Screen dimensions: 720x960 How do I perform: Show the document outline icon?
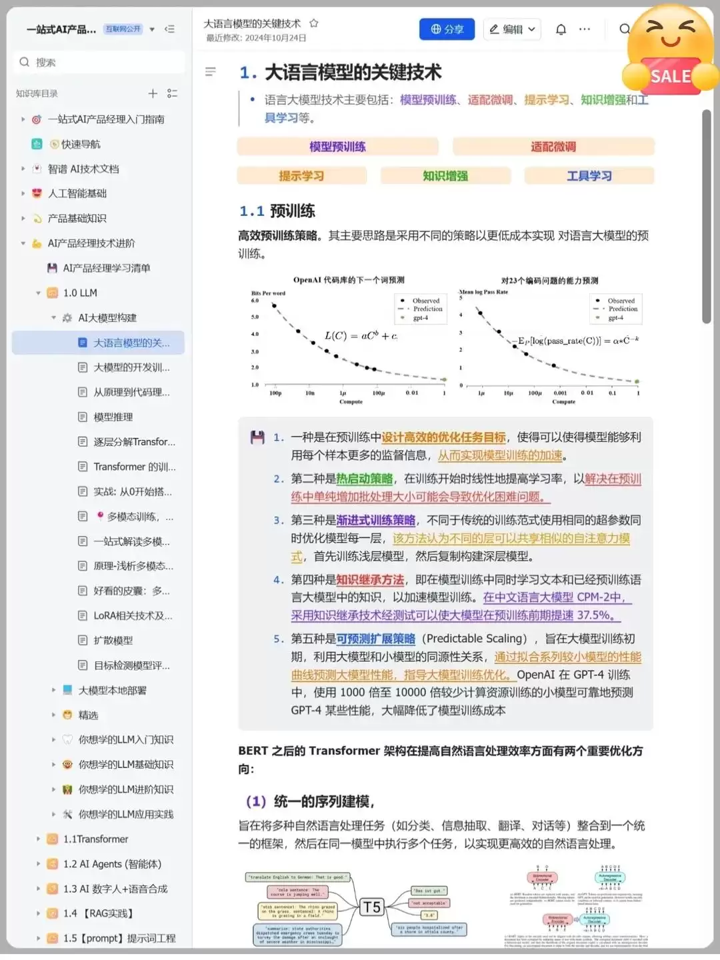pos(211,72)
